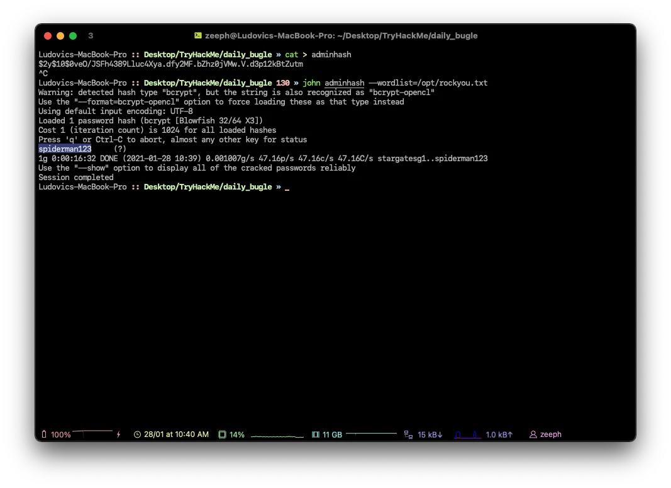Screen dimensions: 671x488
Task: Click the window number 3 label
Action: point(91,36)
